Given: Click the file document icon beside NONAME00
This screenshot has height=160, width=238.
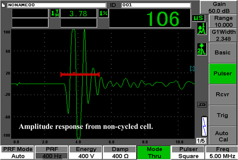Looking at the screenshot, I should point(3,5).
